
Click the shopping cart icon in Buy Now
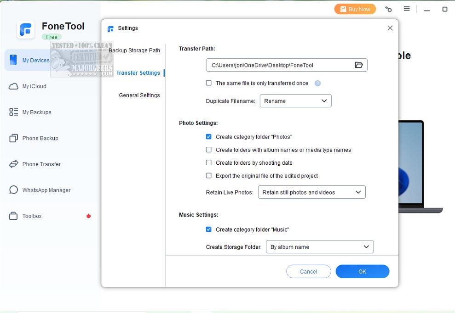point(343,9)
